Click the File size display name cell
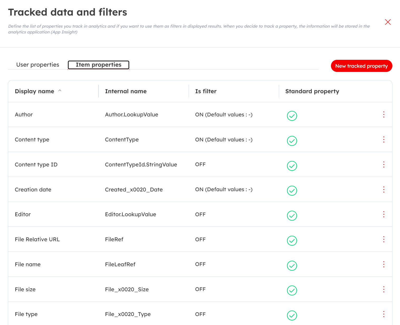Viewport: 400px width, 325px height. 25,289
